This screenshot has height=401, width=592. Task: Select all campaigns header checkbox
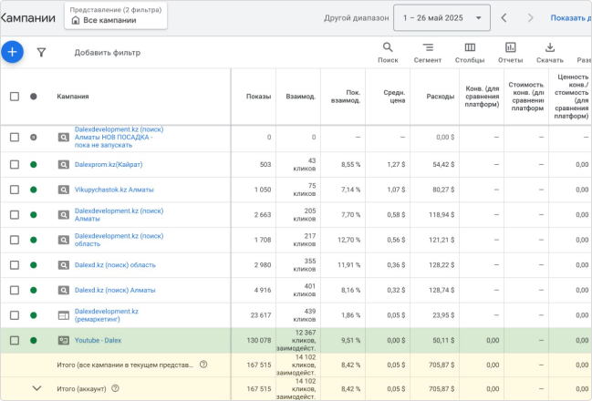coord(14,96)
